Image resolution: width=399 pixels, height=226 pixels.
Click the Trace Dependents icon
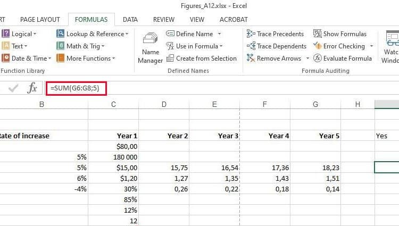[x=251, y=46]
